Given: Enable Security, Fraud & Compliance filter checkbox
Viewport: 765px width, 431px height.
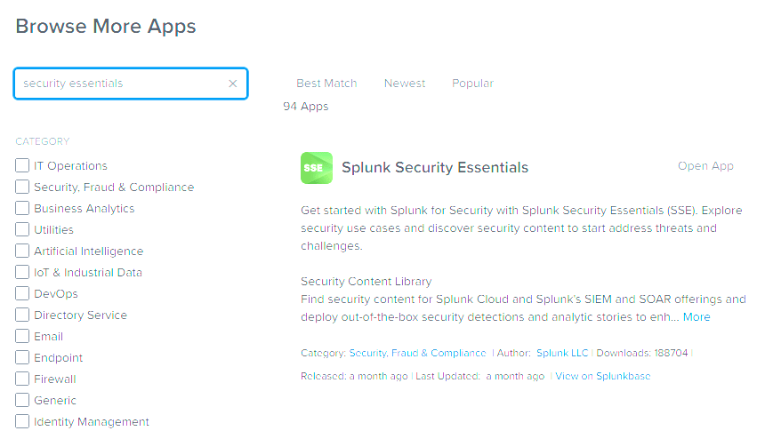Looking at the screenshot, I should [22, 187].
